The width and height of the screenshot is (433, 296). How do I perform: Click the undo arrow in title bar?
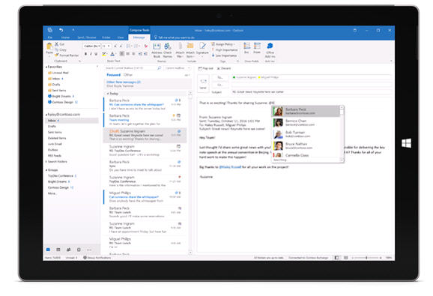click(61, 30)
